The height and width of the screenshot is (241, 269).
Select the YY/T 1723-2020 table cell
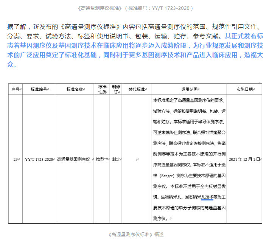click(39, 159)
